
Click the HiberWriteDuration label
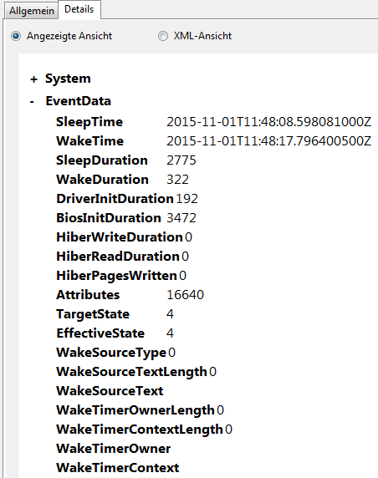[120, 237]
